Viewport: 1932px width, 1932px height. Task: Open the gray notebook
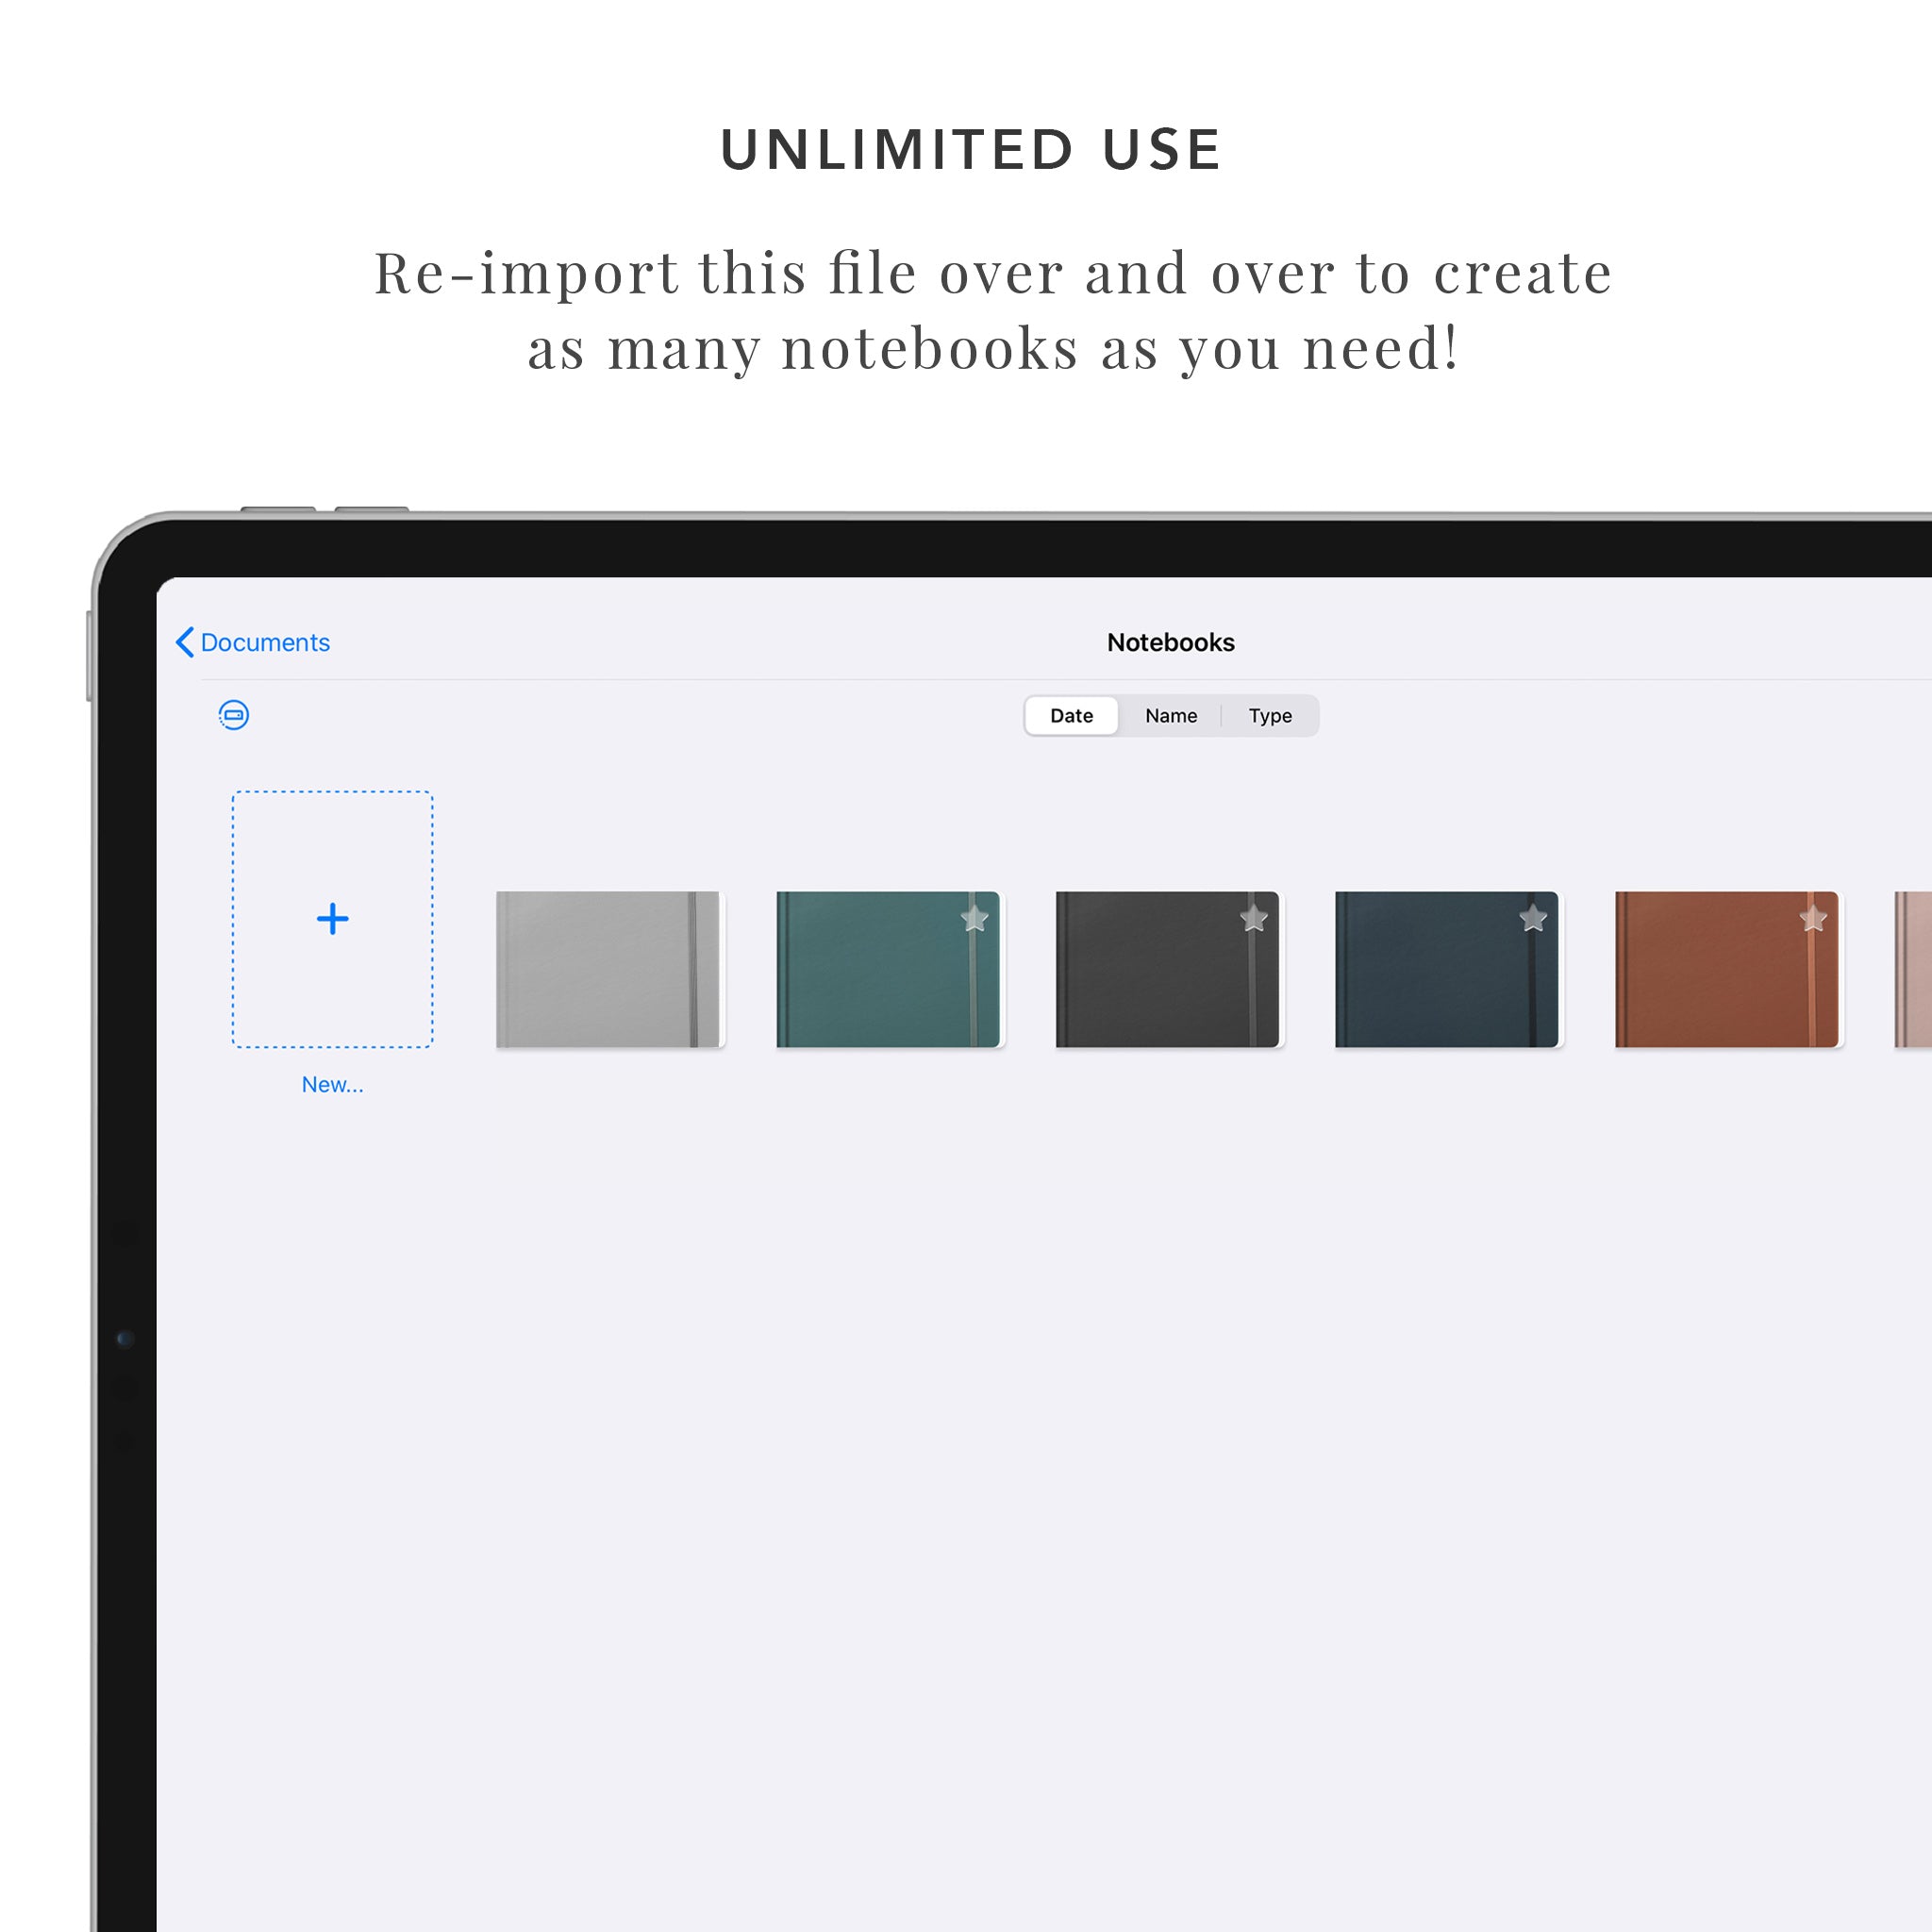coord(610,969)
